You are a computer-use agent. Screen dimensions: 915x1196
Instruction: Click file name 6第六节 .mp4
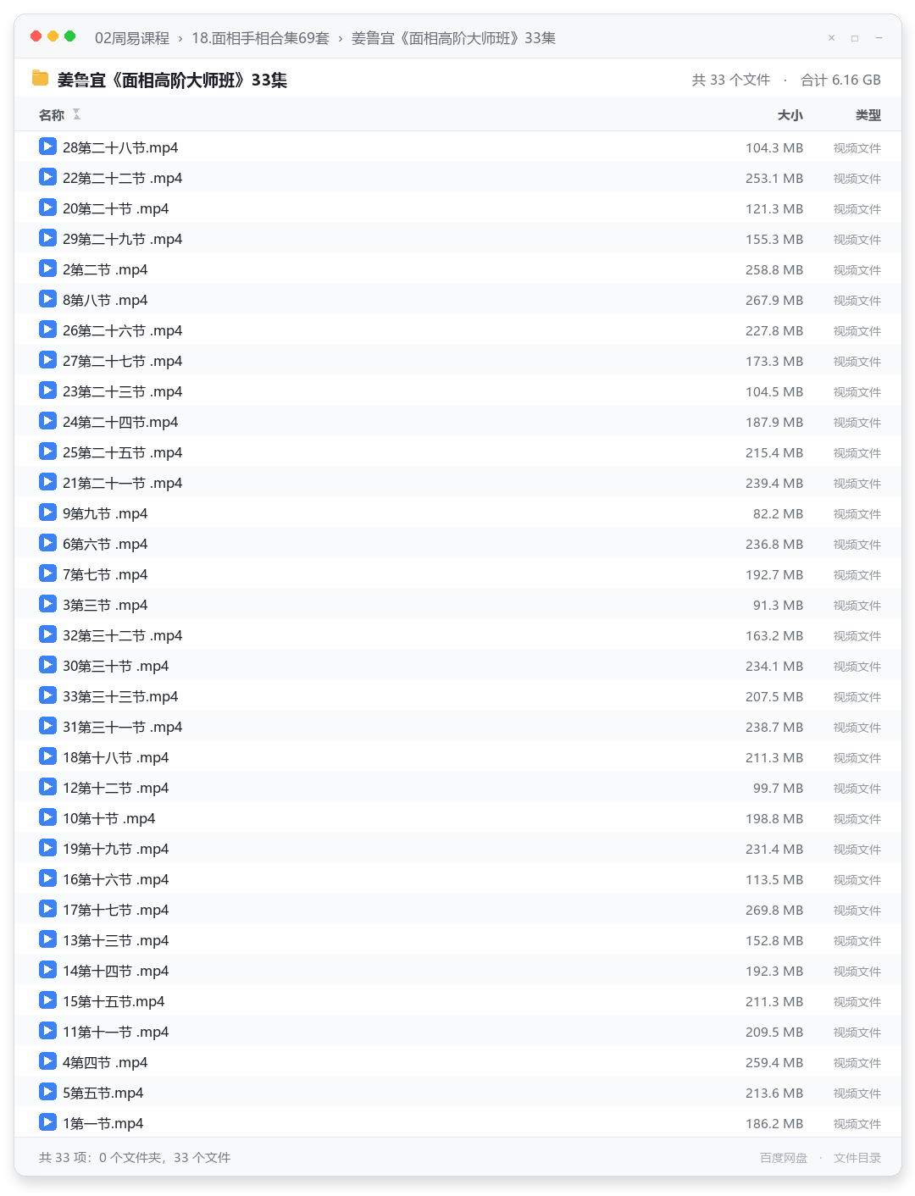pos(105,544)
